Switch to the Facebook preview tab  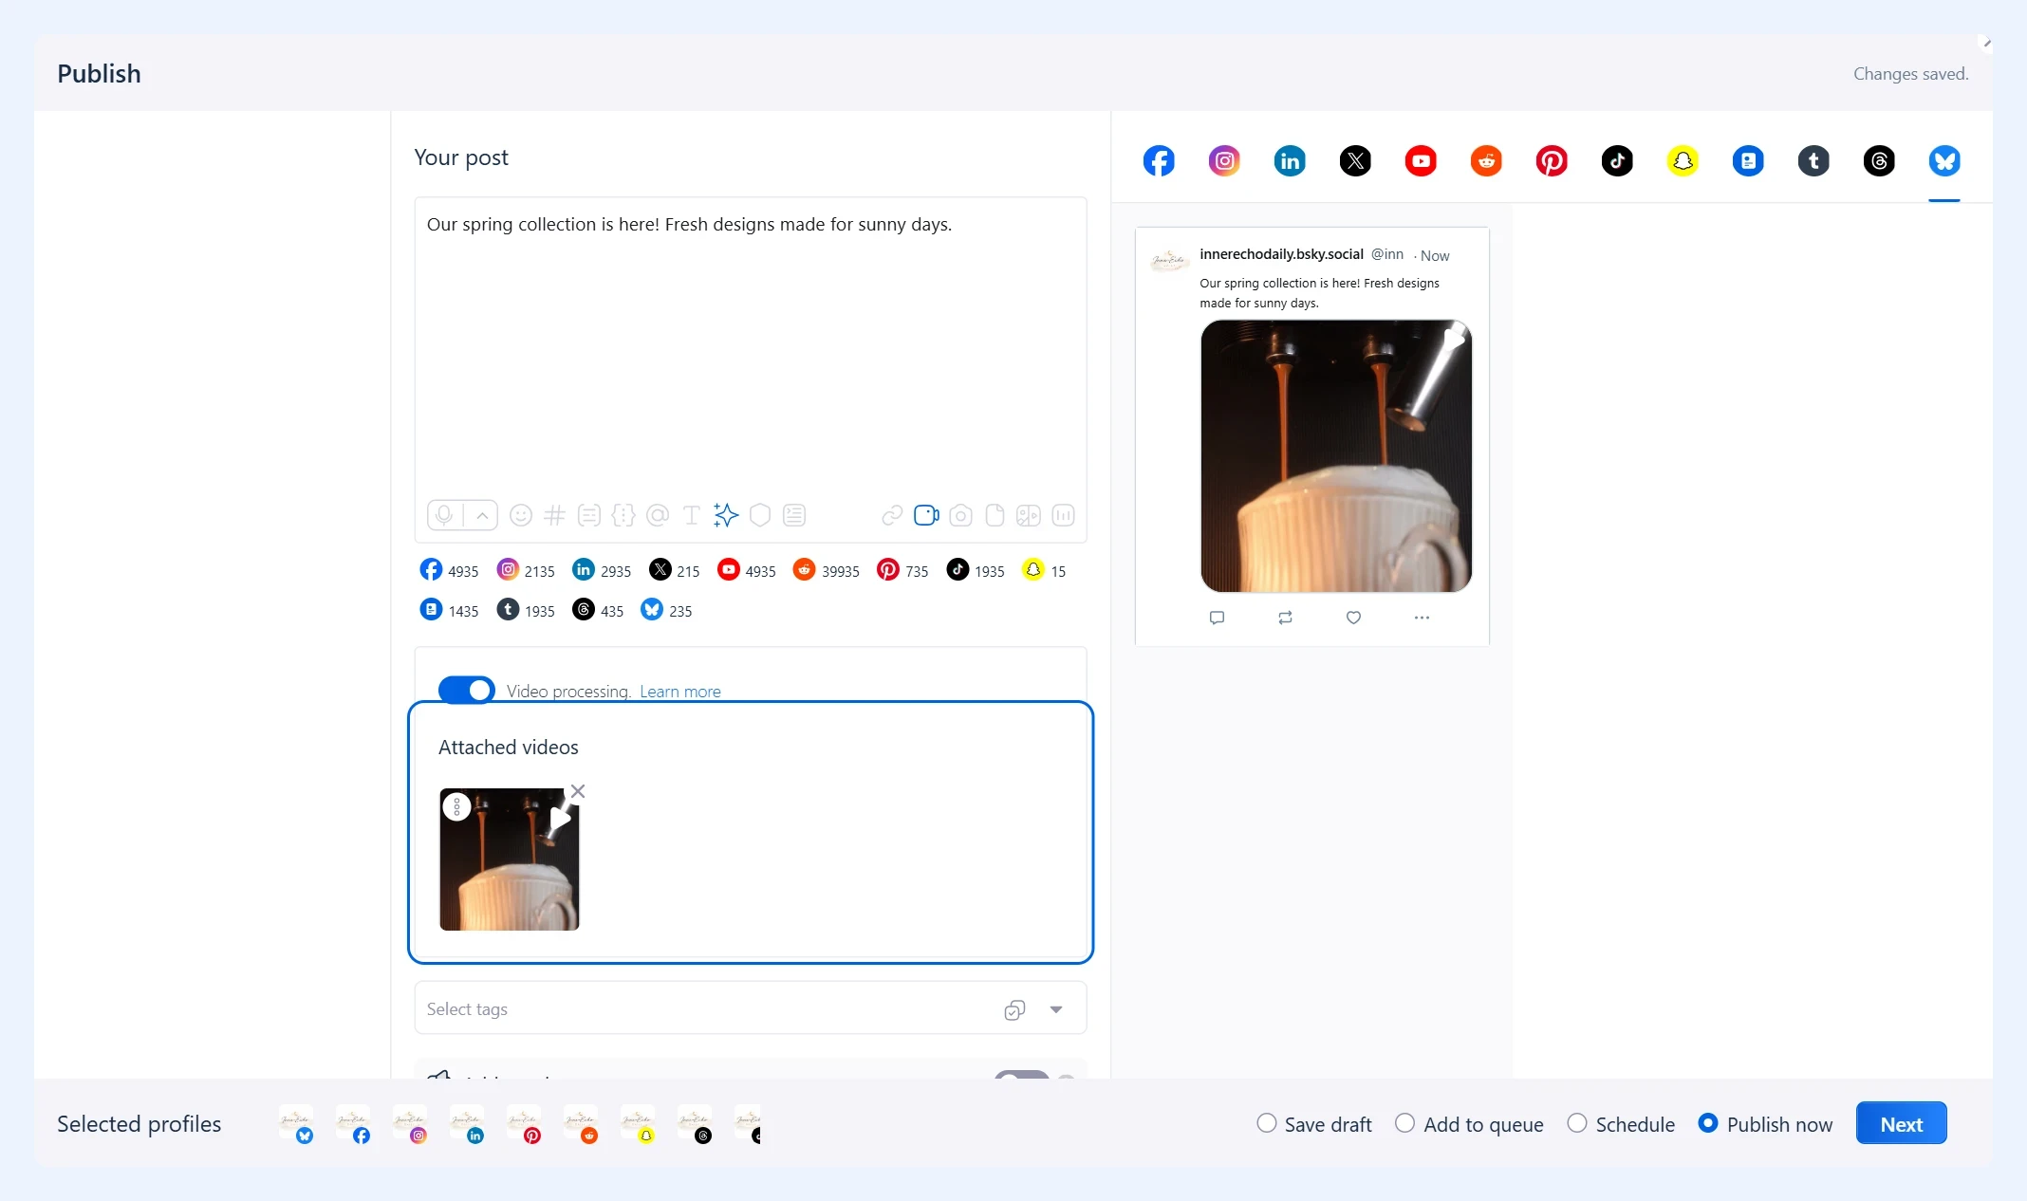[1159, 160]
